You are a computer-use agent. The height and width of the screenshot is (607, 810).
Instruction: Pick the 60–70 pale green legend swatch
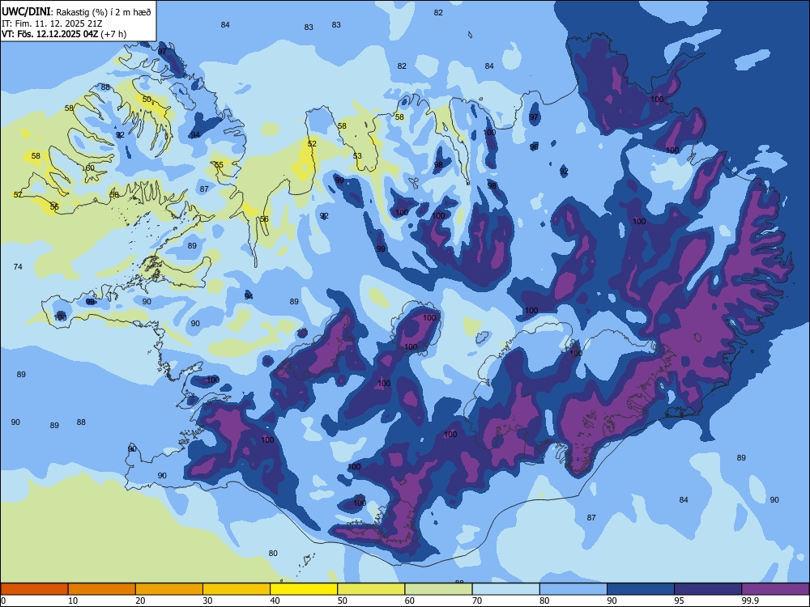click(x=438, y=589)
